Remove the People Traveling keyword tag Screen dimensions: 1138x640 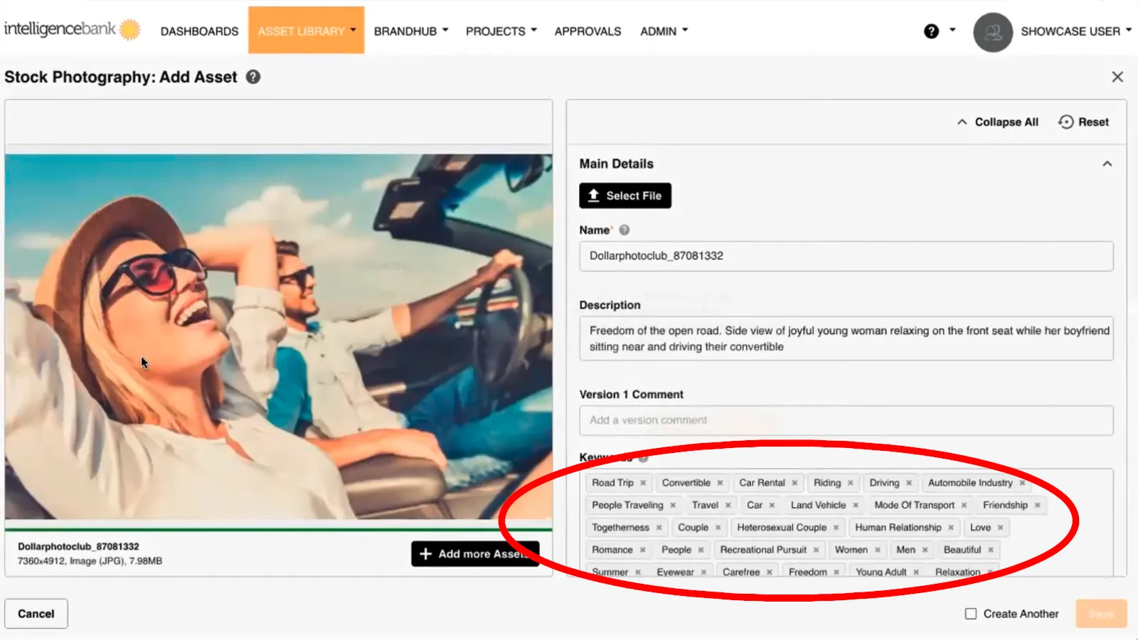click(672, 506)
